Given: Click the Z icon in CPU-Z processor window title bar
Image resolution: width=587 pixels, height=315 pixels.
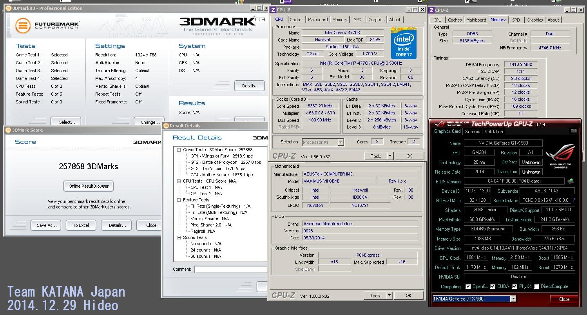Looking at the screenshot, I should point(273,10).
